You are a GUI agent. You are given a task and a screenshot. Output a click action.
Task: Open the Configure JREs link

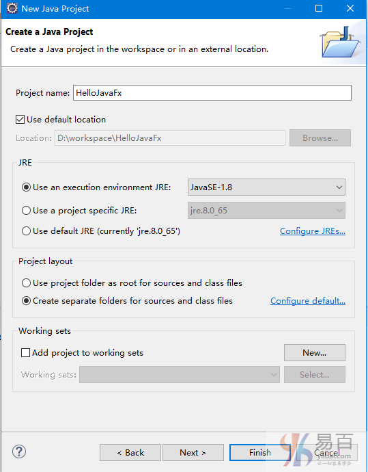(313, 231)
